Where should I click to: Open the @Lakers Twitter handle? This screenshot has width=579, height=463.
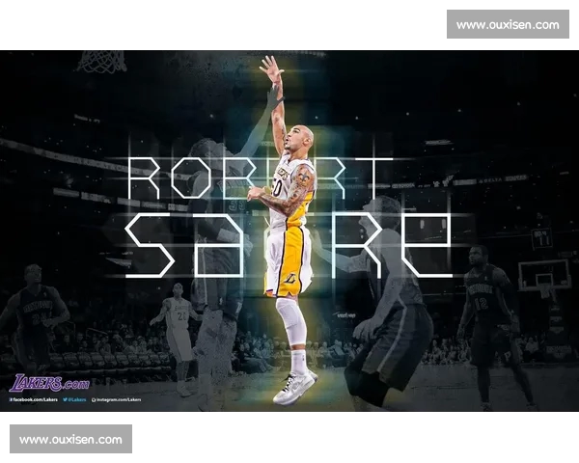click(77, 398)
